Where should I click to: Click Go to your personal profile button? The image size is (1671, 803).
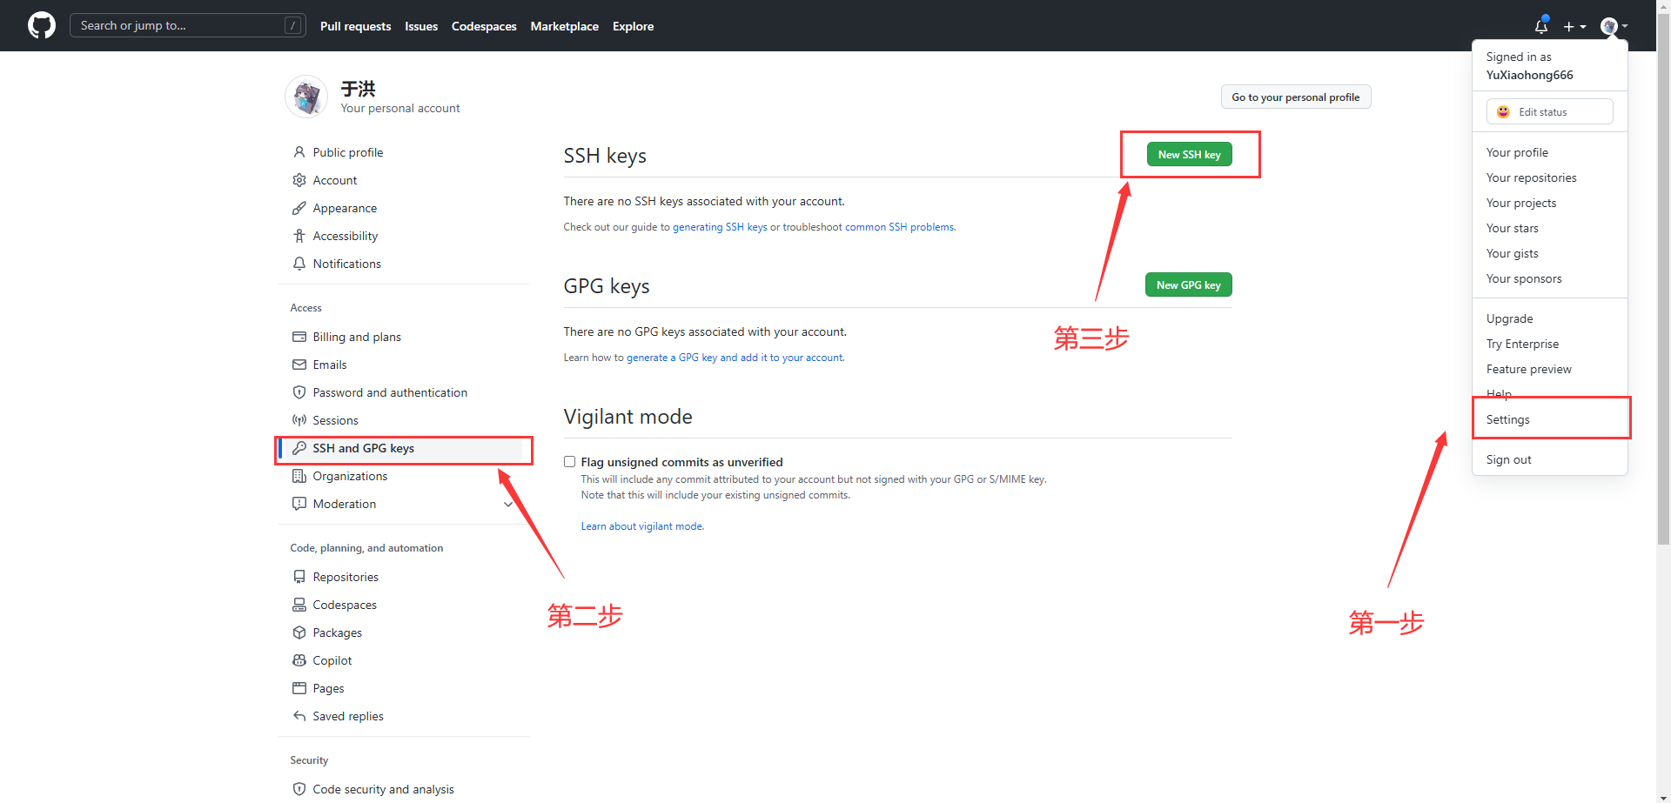tap(1295, 97)
